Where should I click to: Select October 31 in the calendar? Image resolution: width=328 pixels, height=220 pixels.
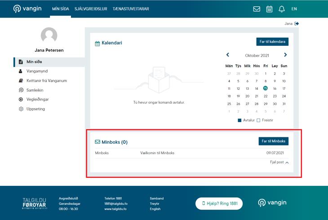click(284, 104)
